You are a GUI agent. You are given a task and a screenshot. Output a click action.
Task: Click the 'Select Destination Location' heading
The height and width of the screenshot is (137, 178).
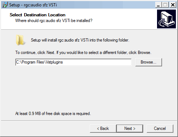tap(38, 15)
